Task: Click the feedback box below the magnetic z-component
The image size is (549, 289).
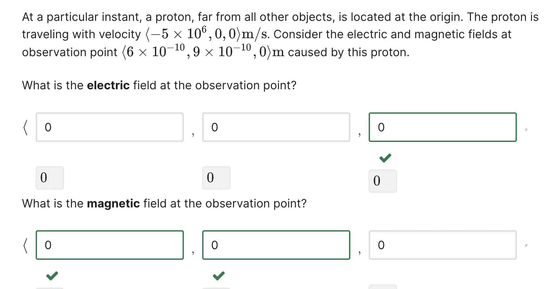Action: point(383,287)
